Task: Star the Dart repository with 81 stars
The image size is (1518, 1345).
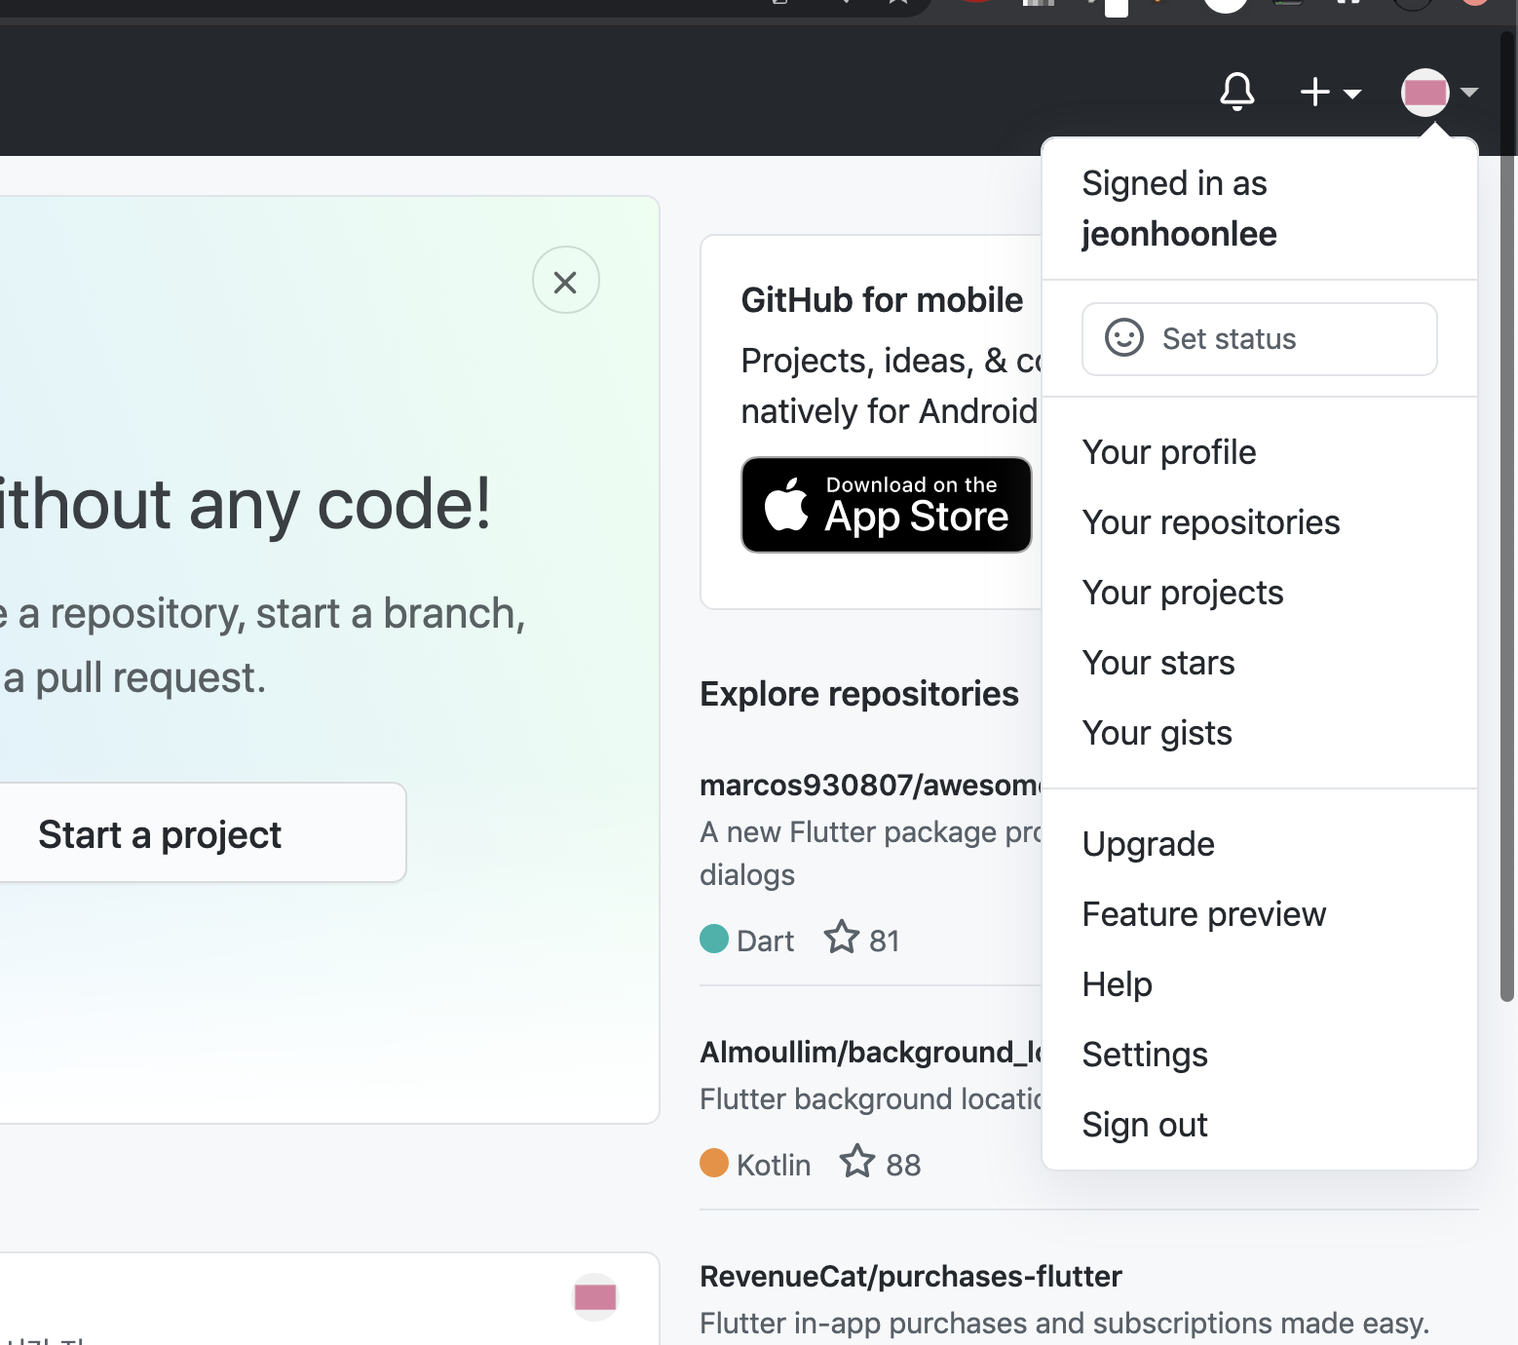Action: point(842,938)
